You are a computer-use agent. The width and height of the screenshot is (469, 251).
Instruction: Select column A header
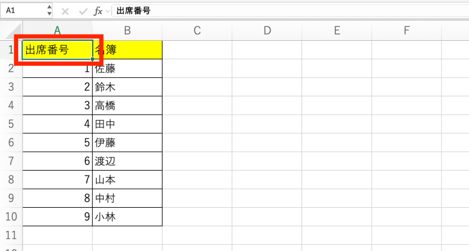coord(57,30)
